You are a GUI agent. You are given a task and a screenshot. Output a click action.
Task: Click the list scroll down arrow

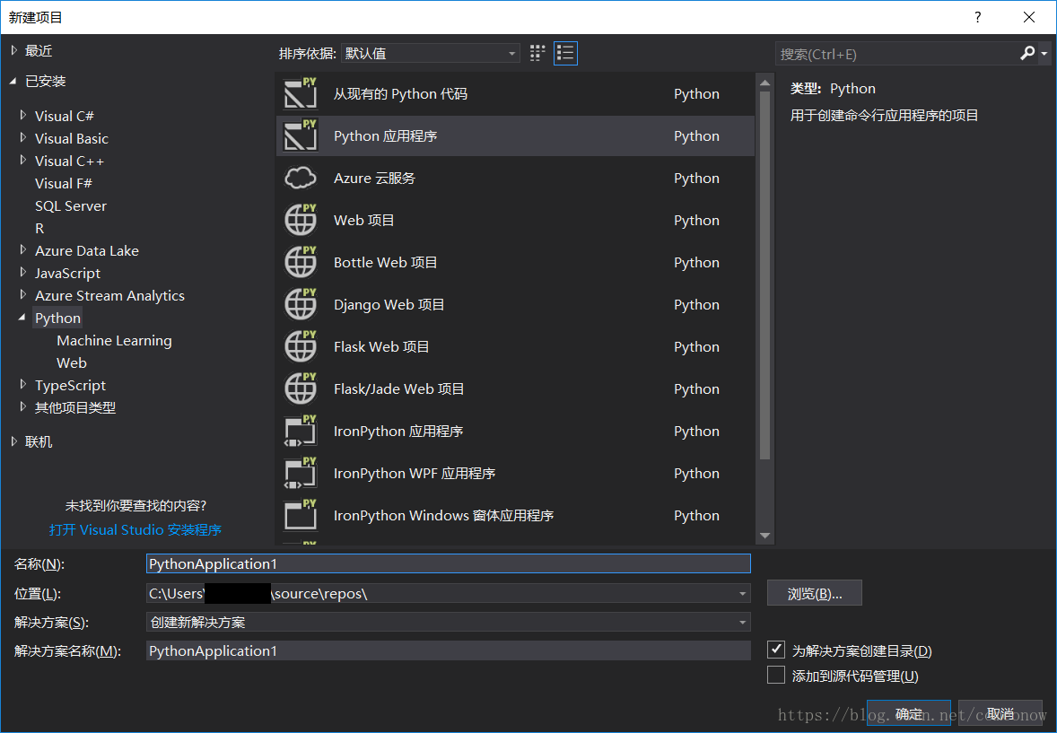(x=764, y=536)
